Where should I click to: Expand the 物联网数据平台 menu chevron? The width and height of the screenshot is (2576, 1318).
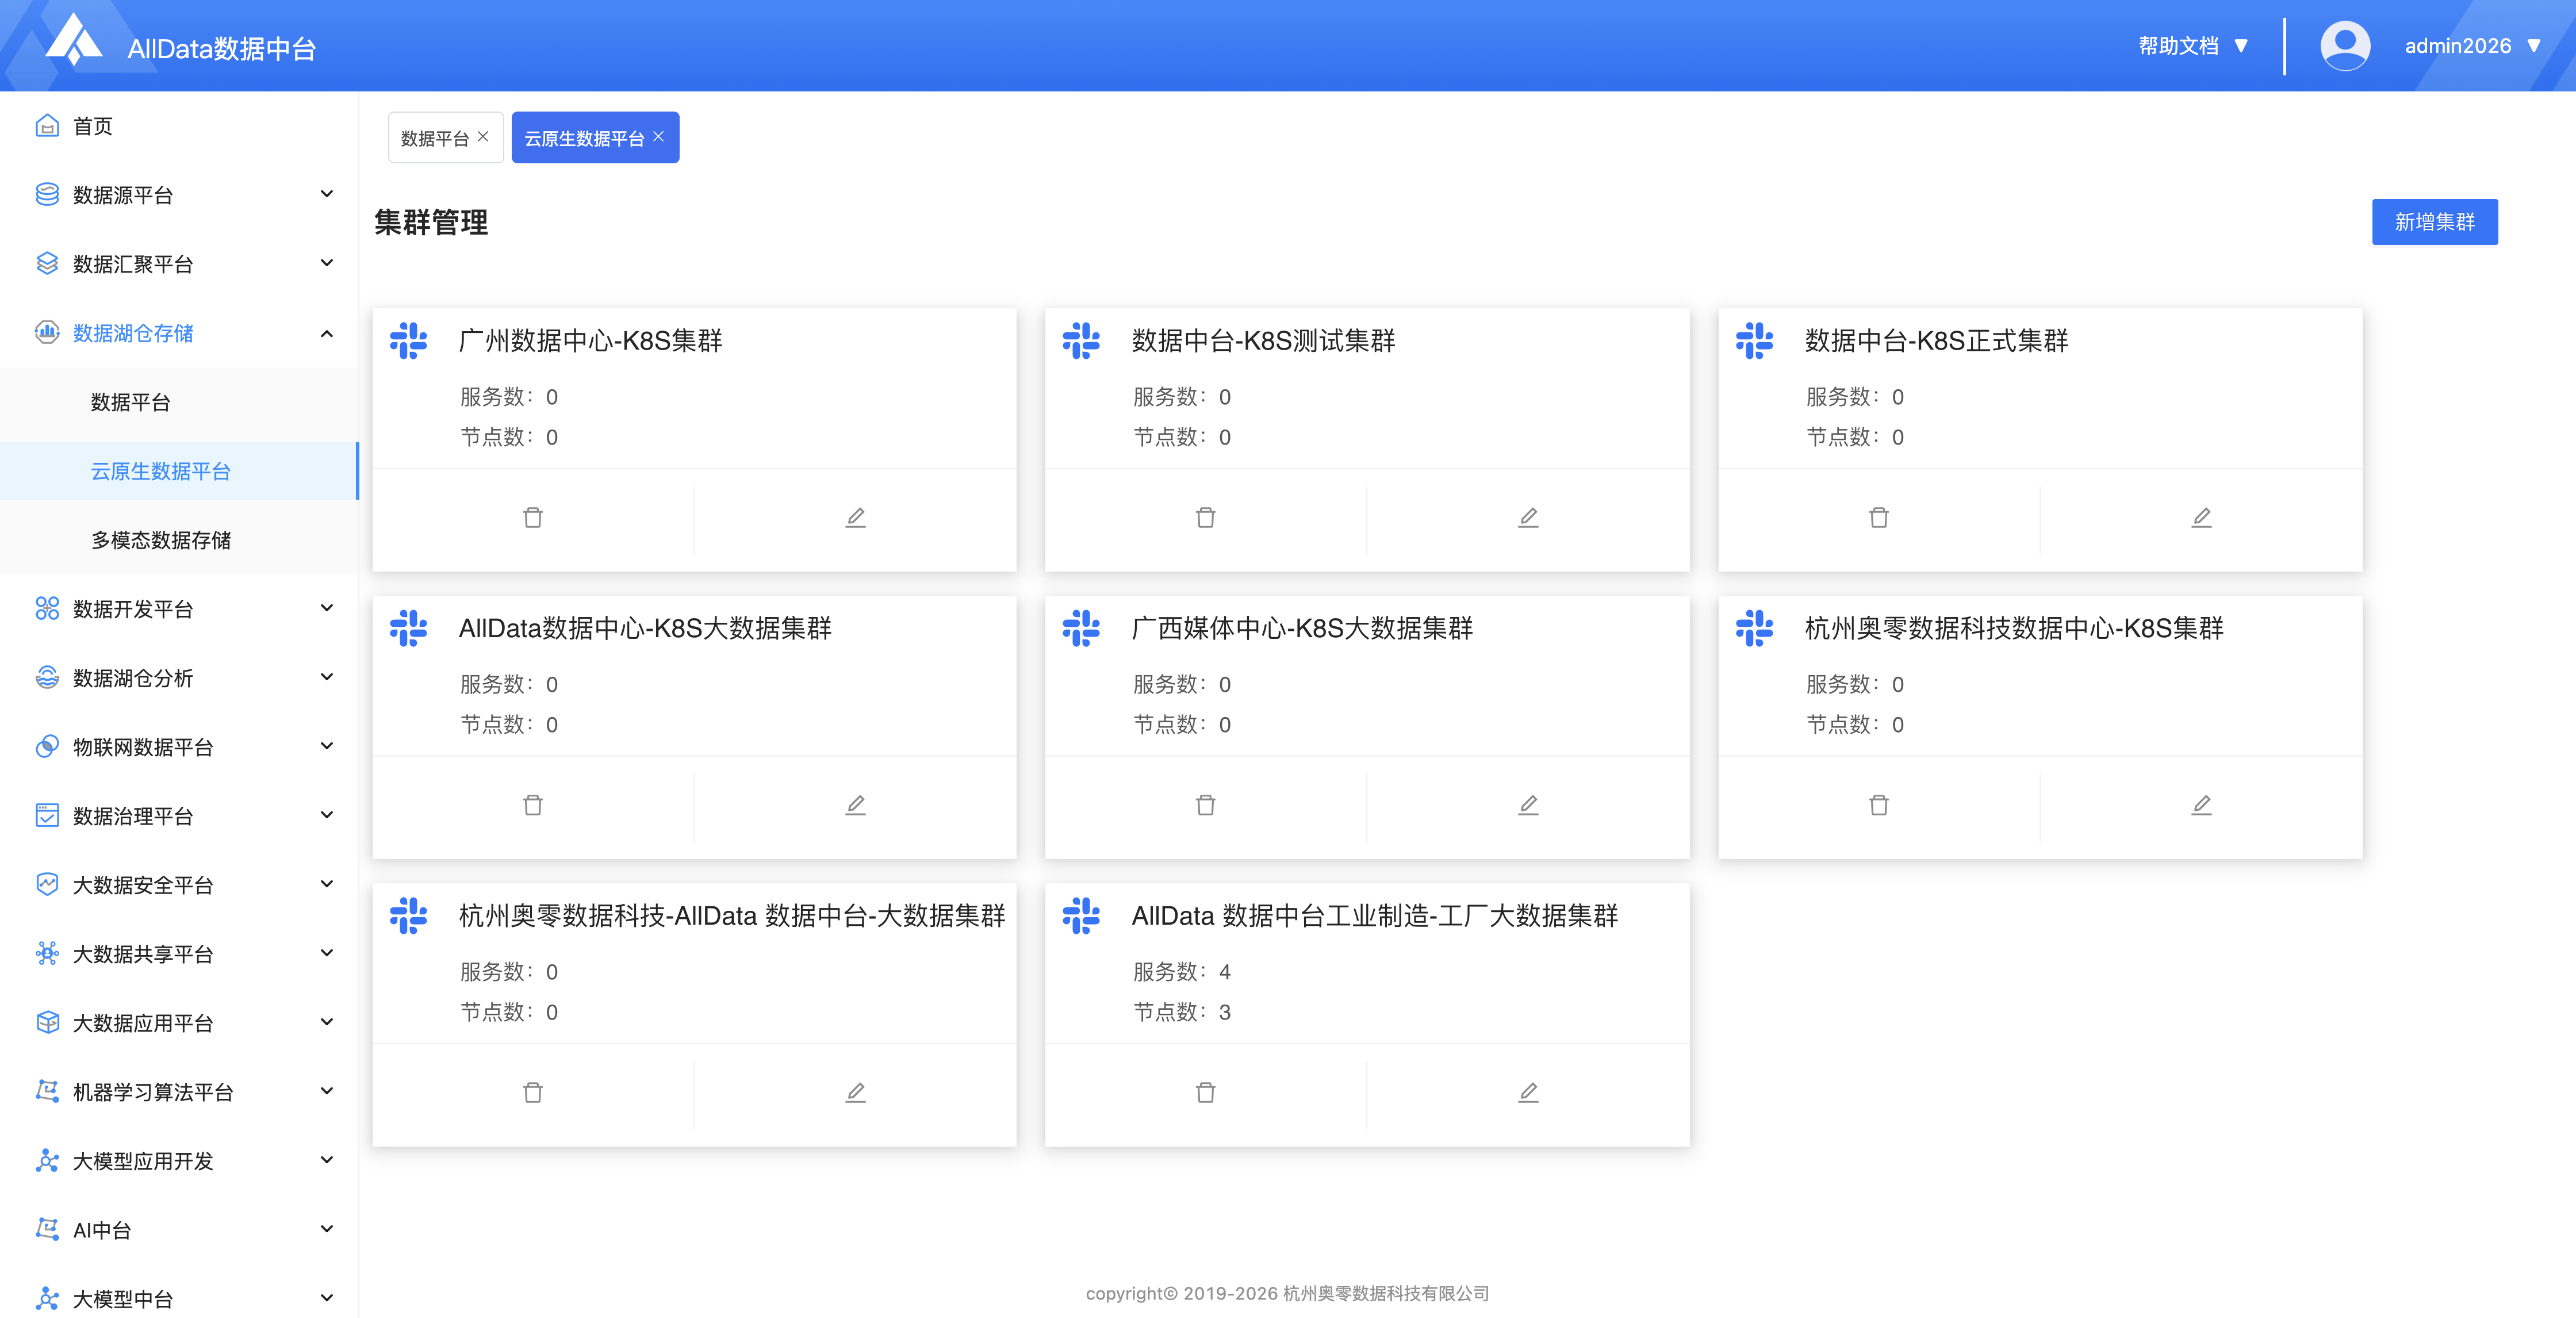(x=326, y=746)
